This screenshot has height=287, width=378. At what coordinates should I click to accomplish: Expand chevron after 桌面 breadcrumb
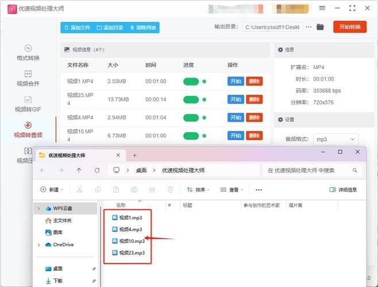154,170
